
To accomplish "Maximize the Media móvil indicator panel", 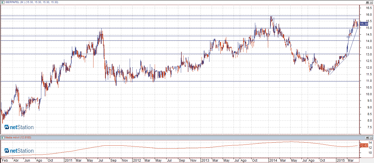I will pyautogui.click(x=367, y=138).
